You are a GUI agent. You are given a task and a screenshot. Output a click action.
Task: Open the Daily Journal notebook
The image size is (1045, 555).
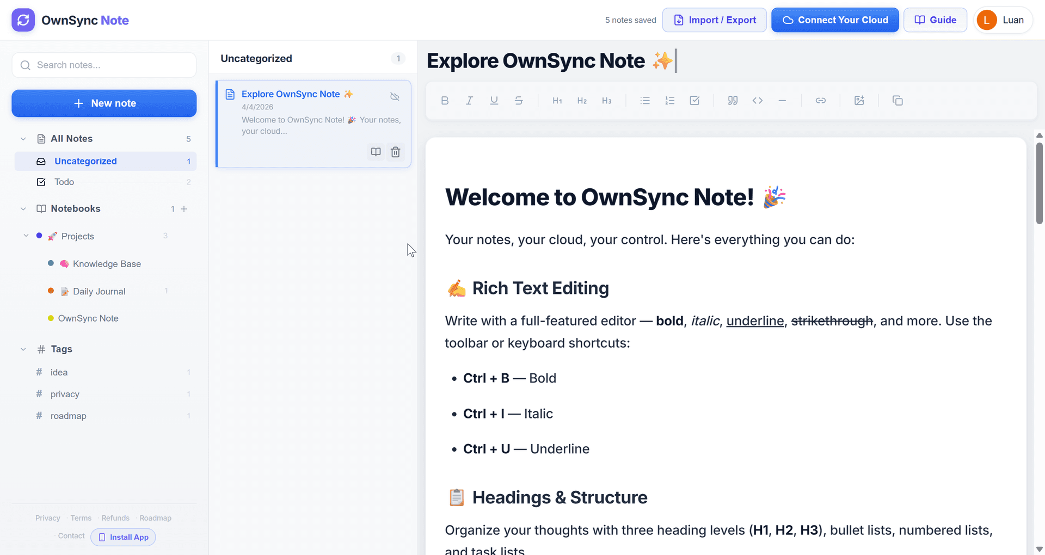click(x=99, y=292)
